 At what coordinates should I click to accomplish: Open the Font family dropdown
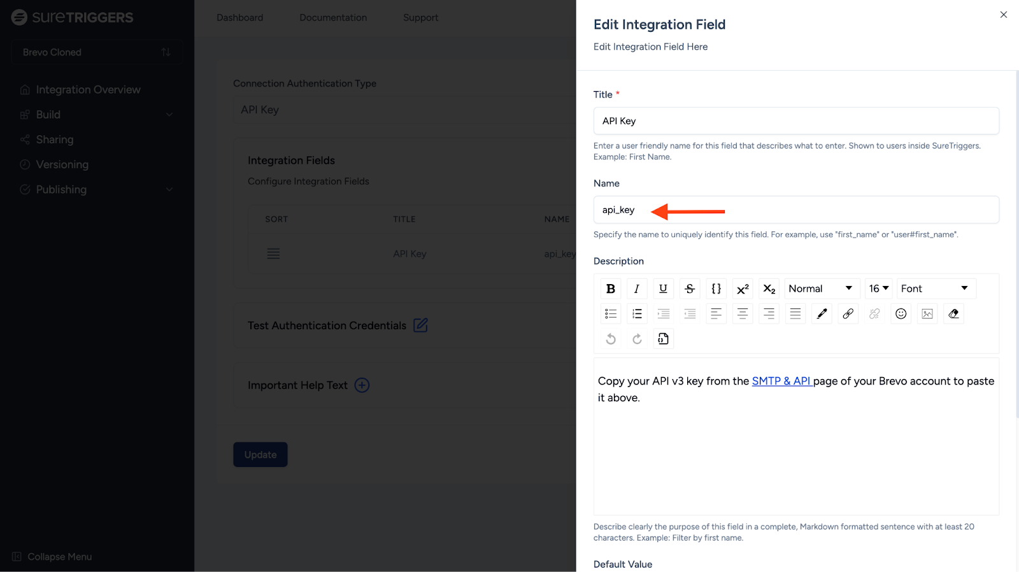(x=936, y=289)
